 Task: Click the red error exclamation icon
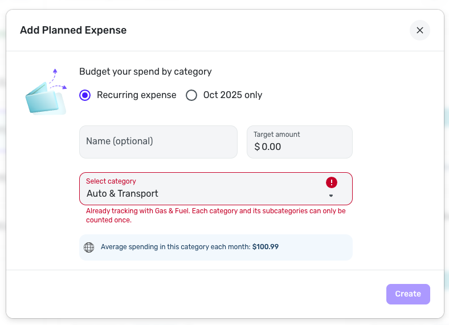[x=332, y=182]
